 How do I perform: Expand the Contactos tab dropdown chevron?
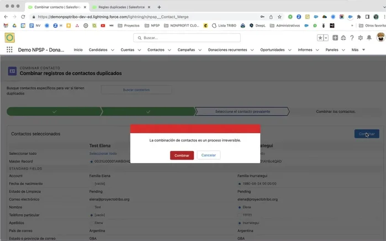click(x=170, y=50)
